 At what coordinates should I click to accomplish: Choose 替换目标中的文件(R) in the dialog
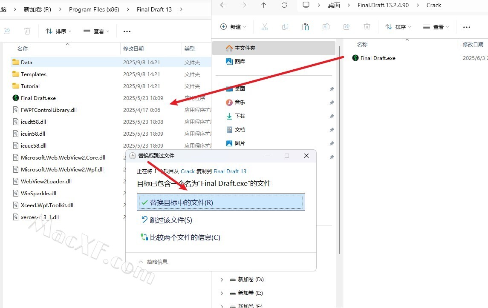221,202
